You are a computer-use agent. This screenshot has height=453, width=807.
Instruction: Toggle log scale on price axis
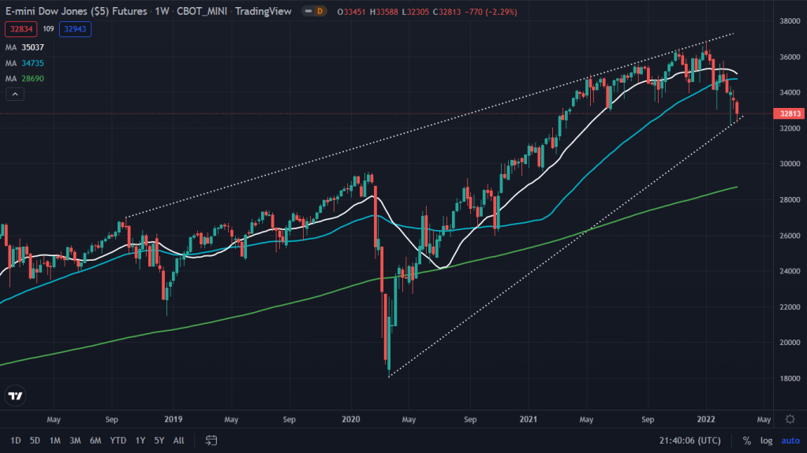[767, 440]
